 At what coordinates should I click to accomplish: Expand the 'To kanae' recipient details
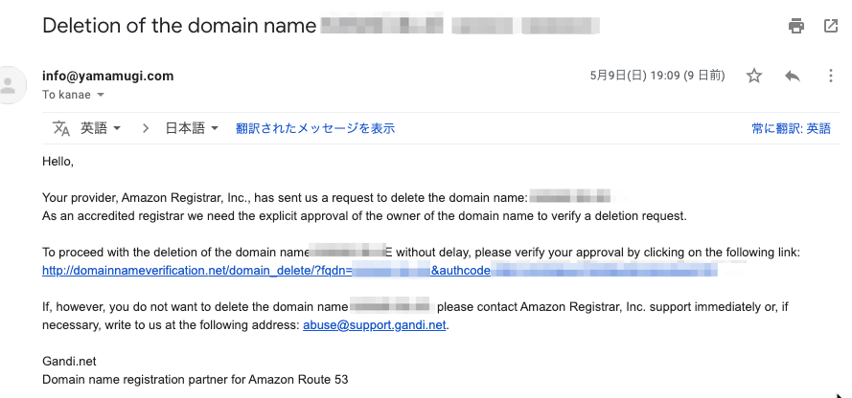click(100, 95)
